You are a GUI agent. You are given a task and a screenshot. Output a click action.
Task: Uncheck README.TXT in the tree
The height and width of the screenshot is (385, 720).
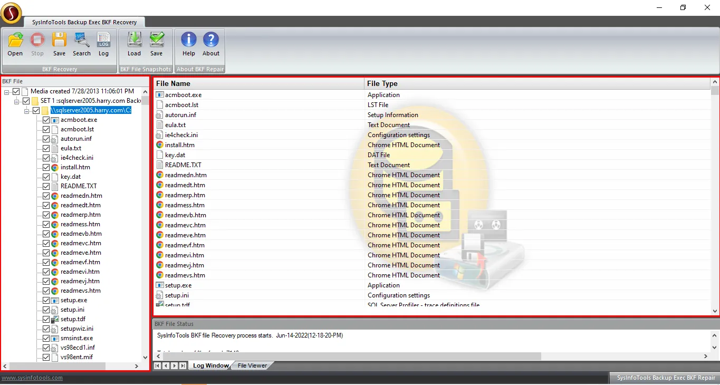(46, 186)
